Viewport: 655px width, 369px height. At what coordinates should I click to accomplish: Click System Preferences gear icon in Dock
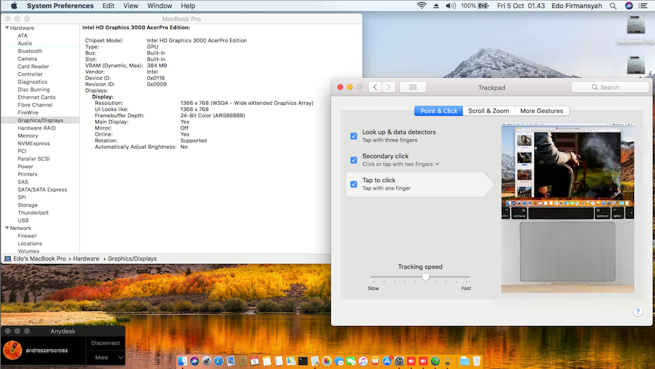coord(399,361)
